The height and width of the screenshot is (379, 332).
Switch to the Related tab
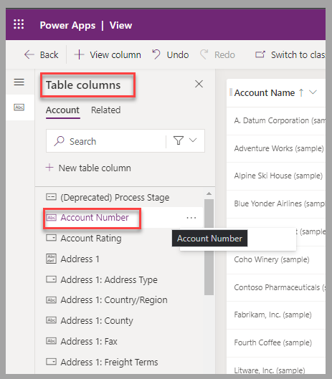(105, 110)
